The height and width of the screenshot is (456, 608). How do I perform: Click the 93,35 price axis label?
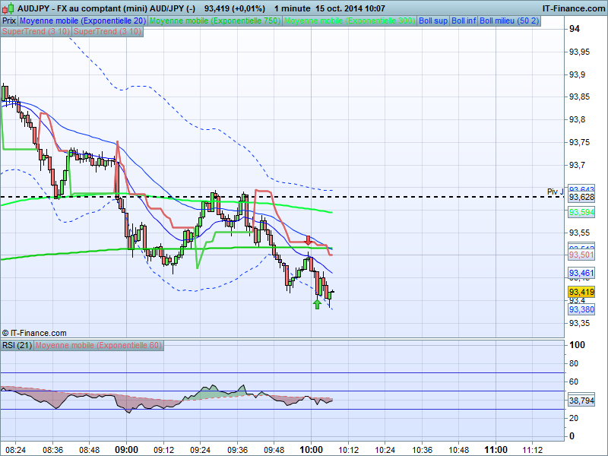(579, 323)
